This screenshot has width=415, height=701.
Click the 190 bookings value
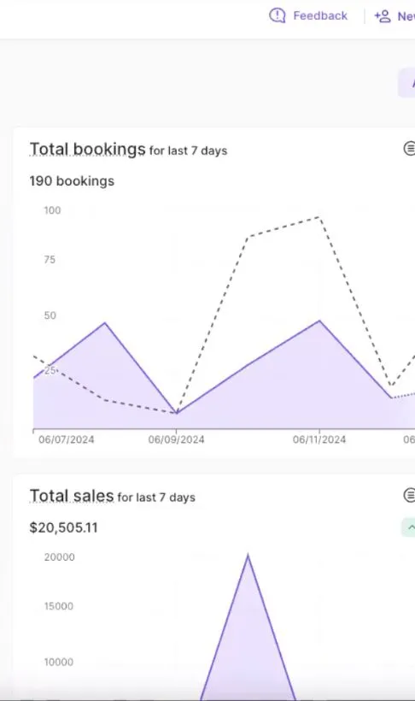click(x=72, y=181)
